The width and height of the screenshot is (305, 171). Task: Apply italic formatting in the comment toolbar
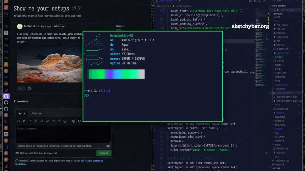coord(30,121)
